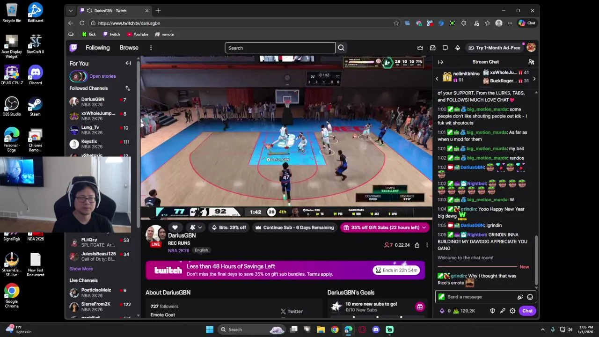The height and width of the screenshot is (337, 599).
Task: Click the Bits: 29% off button
Action: pos(228,227)
